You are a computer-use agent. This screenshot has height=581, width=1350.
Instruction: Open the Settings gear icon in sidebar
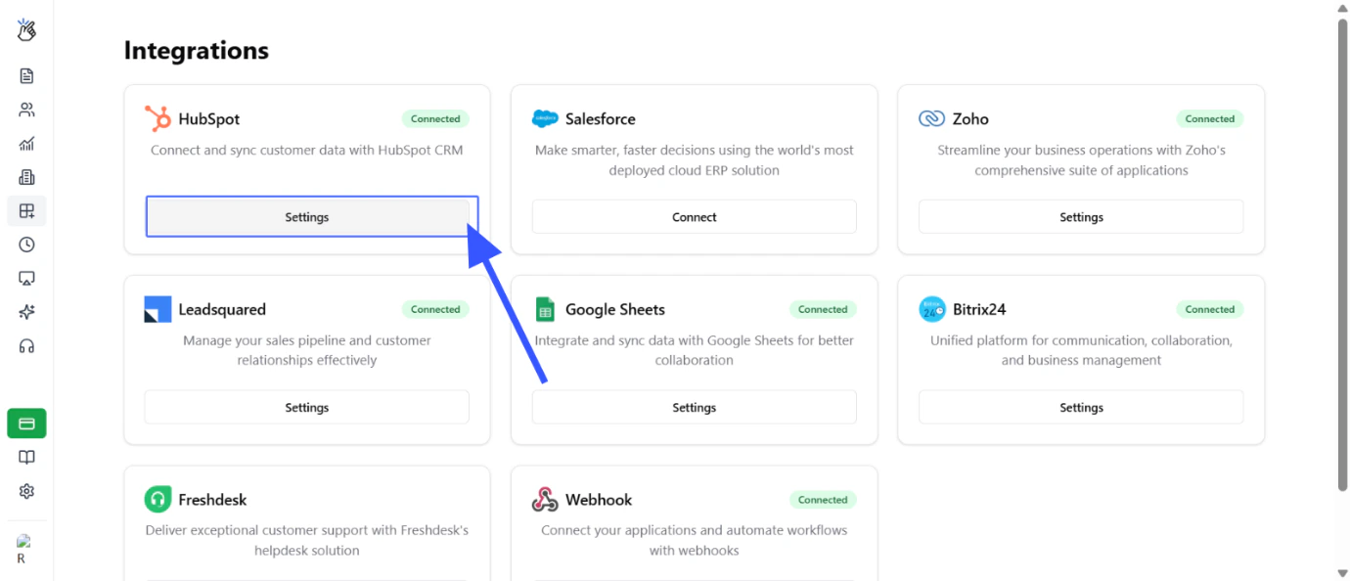click(25, 491)
